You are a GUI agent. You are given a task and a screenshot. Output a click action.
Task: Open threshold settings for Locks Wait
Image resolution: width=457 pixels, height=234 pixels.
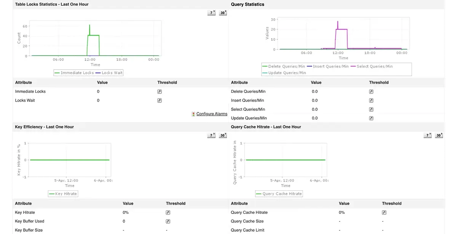click(159, 100)
